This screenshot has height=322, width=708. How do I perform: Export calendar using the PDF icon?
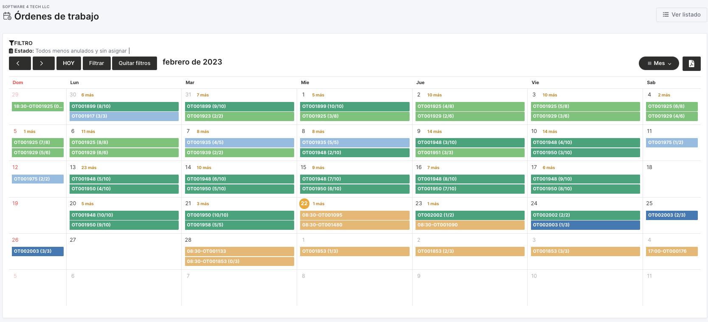(x=691, y=63)
